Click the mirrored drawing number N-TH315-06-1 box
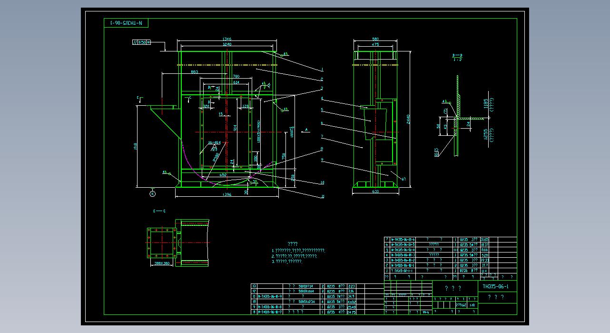The width and height of the screenshot is (610, 333). point(126,23)
